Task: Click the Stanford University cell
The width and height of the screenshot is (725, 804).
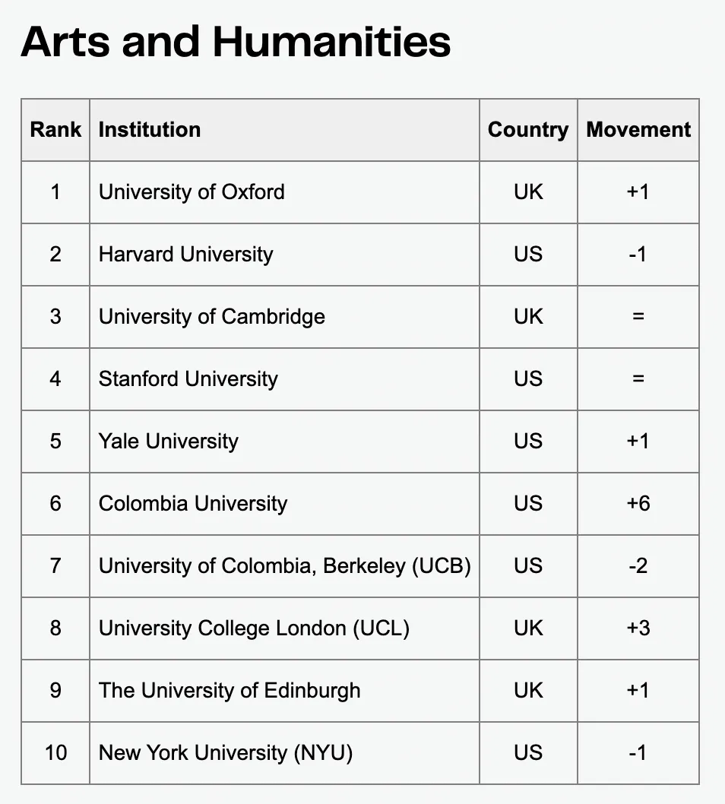Action: pyautogui.click(x=188, y=379)
